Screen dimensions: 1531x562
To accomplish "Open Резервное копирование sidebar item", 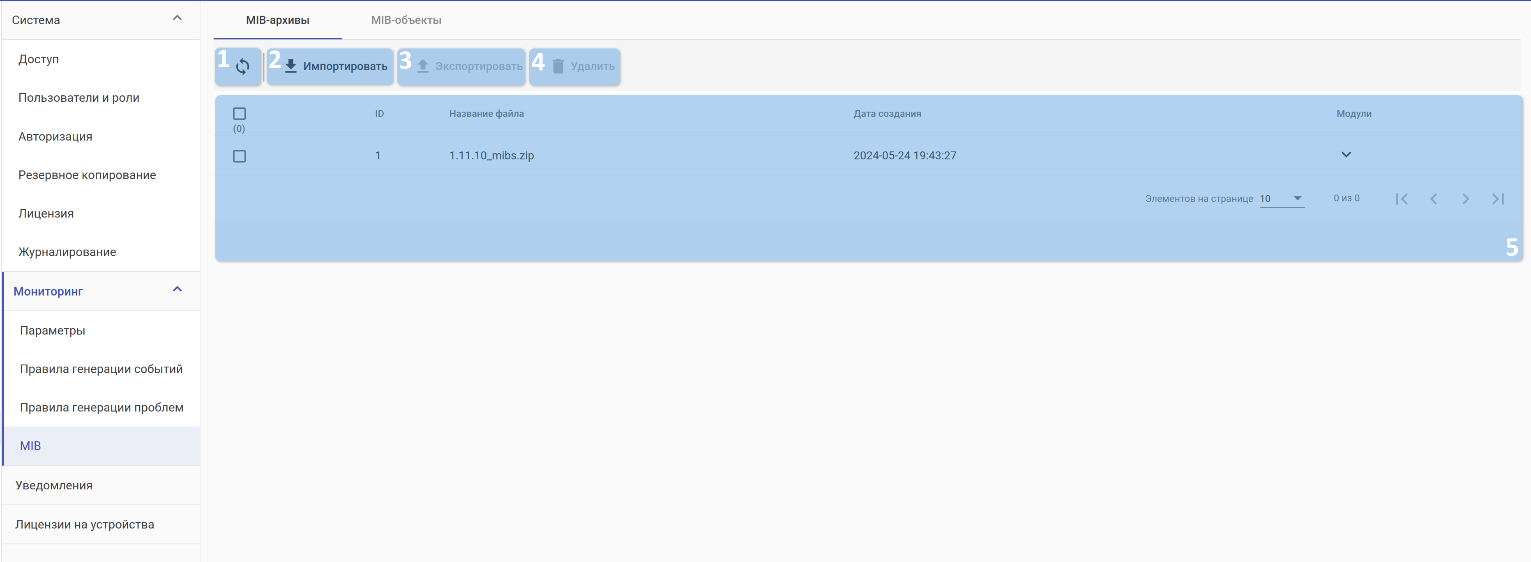I will [x=88, y=175].
